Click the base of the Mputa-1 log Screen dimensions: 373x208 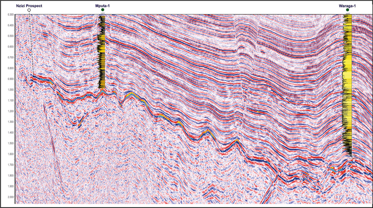pyautogui.click(x=102, y=90)
